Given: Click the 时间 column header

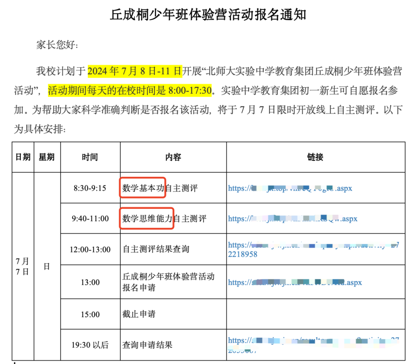Looking at the screenshot, I should (90, 157).
